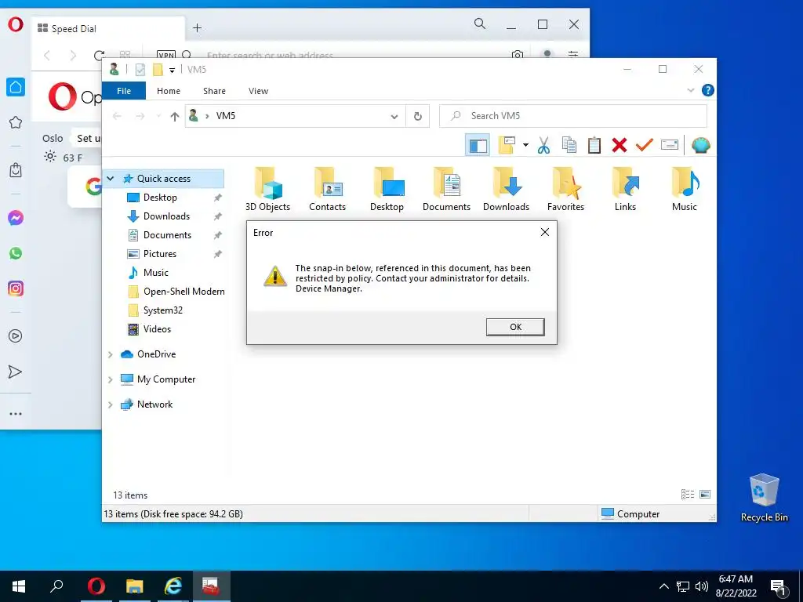Open WhatsApp in the Opera sidebar
The height and width of the screenshot is (602, 803).
coord(16,253)
